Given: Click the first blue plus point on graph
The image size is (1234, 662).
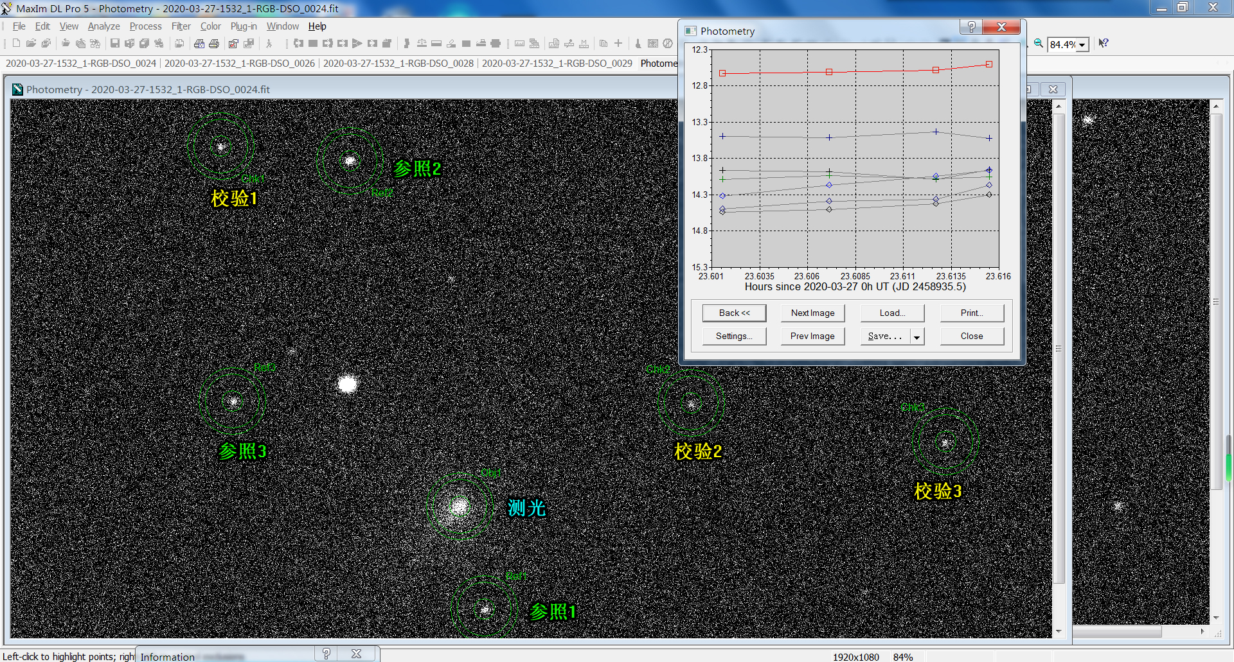Looking at the screenshot, I should [722, 136].
